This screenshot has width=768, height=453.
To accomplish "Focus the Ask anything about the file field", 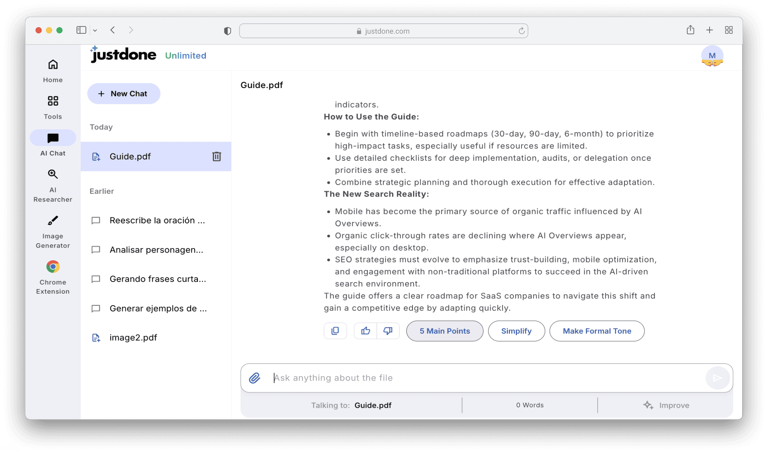I will [487, 378].
